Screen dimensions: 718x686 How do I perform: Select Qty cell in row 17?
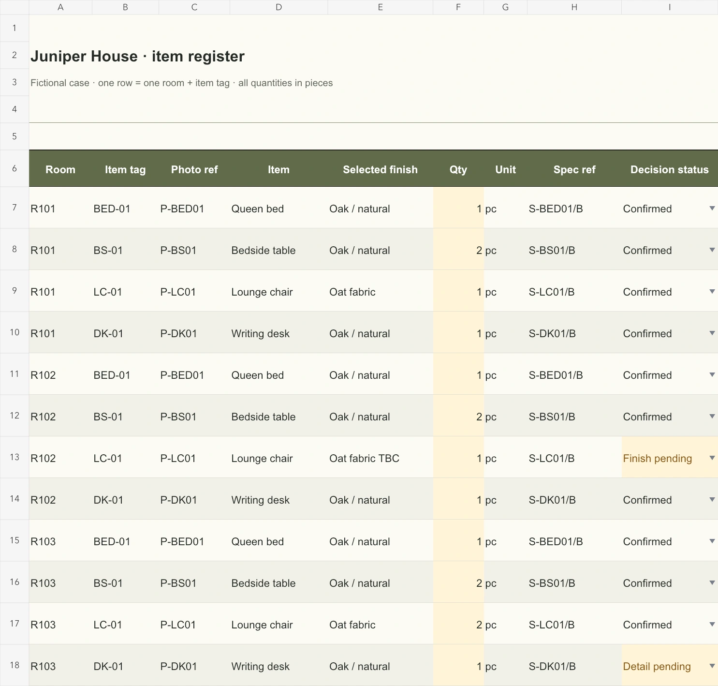coord(458,624)
